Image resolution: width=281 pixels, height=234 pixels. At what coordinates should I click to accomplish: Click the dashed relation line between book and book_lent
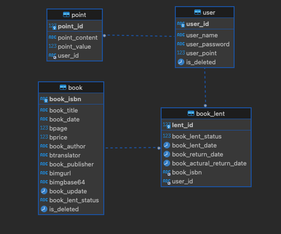click(x=132, y=148)
